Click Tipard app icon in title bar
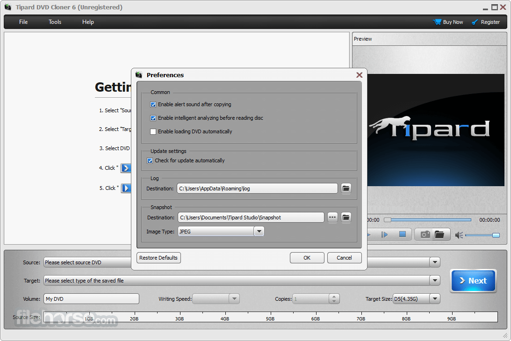The height and width of the screenshot is (341, 511). (x=8, y=7)
